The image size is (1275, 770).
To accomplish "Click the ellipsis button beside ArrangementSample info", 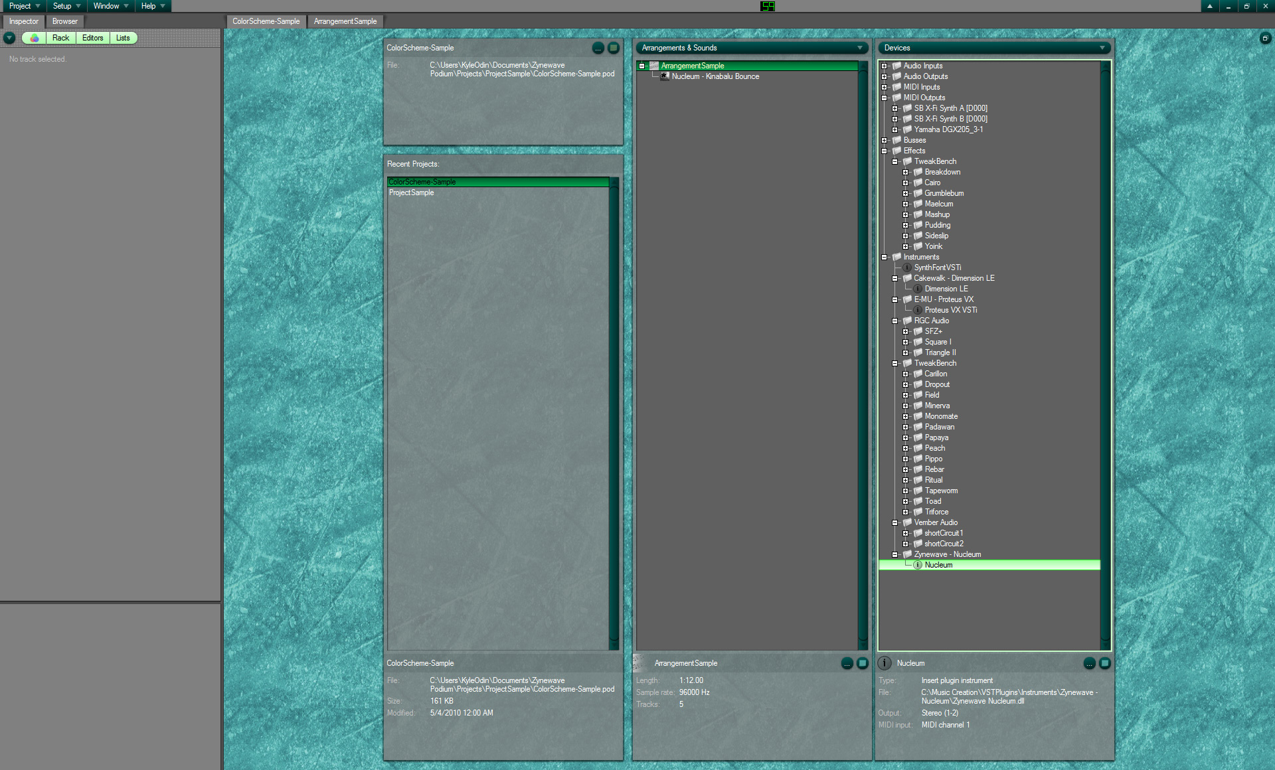I will [847, 663].
